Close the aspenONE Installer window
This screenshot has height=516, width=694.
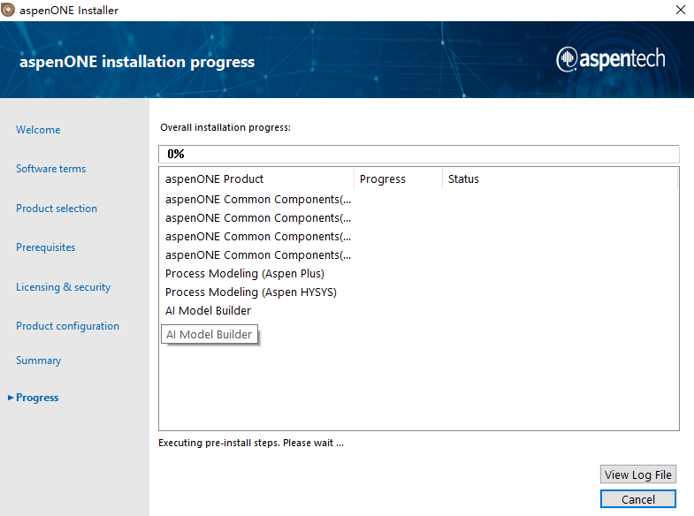[680, 11]
